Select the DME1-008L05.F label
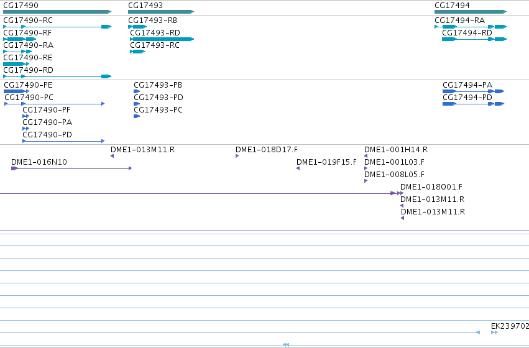Image resolution: width=529 pixels, height=348 pixels. [394, 175]
